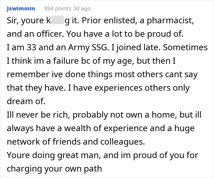Click the word 'experiences' in sixth line
This screenshot has height=178, width=214.
[x=119, y=88]
